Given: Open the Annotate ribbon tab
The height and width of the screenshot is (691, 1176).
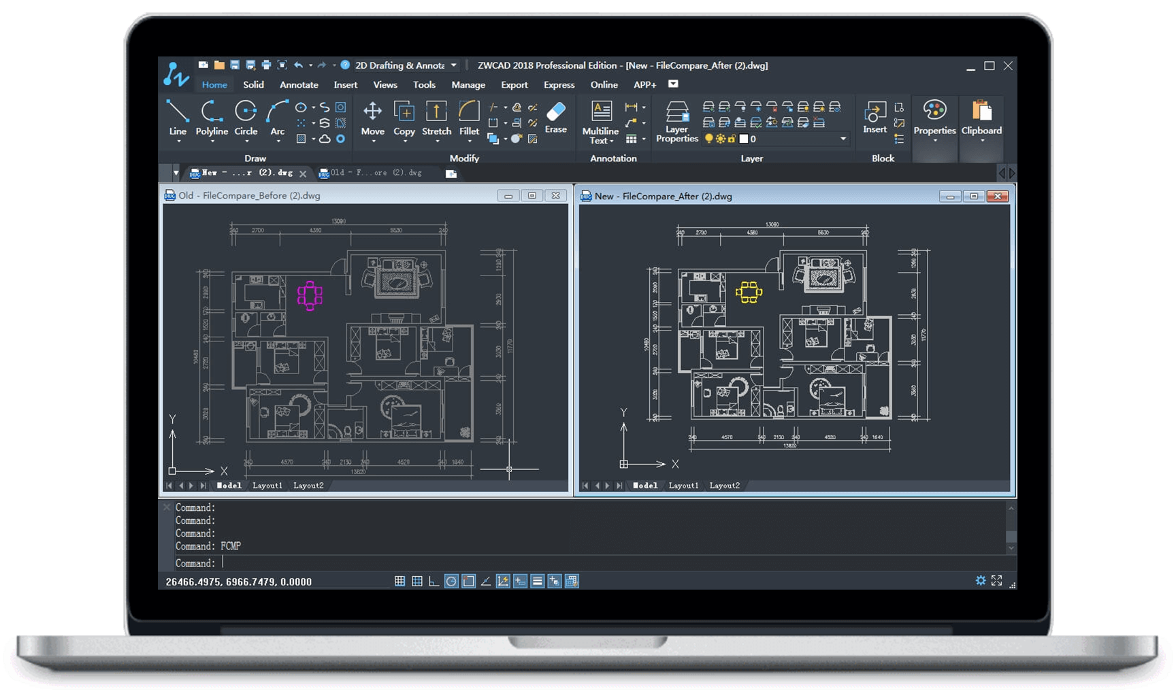Looking at the screenshot, I should pos(299,85).
